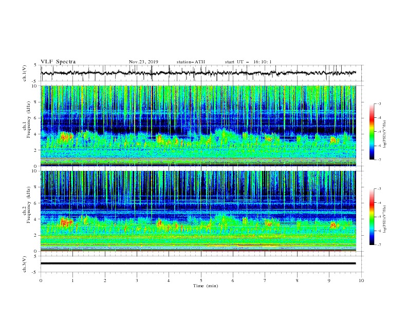This screenshot has height=315, width=407.
Task: Click the ch.2 color bar 'log(PSD)(V²/Hz)' label
Action: click(384, 219)
